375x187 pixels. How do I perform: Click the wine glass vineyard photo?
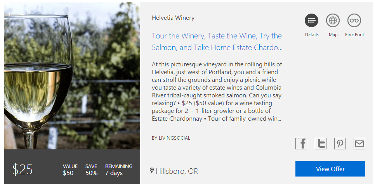[72, 76]
